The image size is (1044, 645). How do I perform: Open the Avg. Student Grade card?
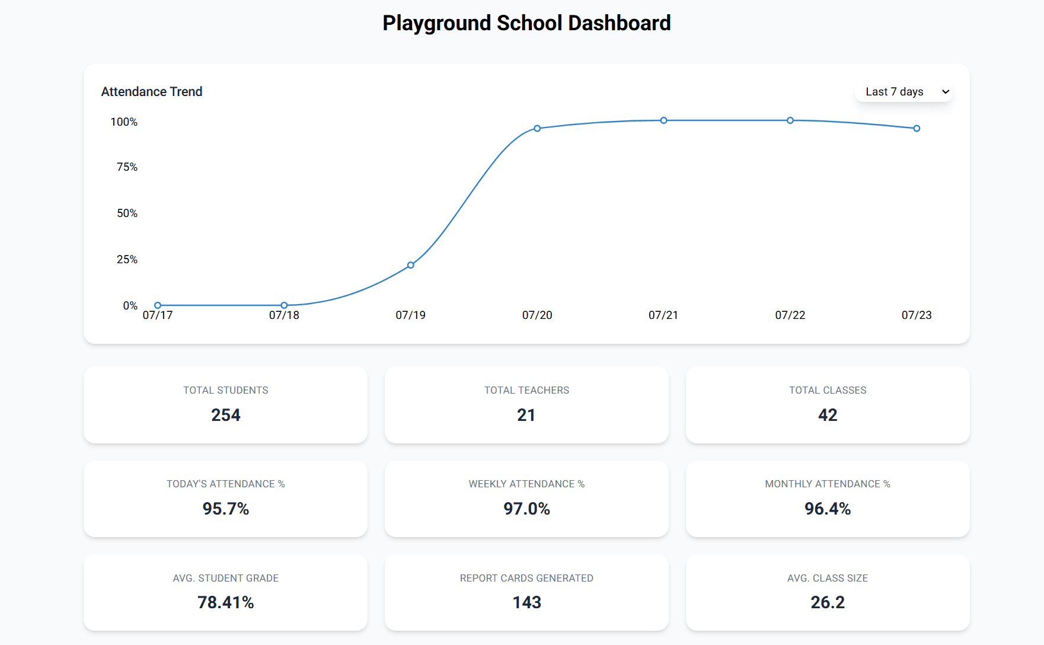(x=225, y=592)
